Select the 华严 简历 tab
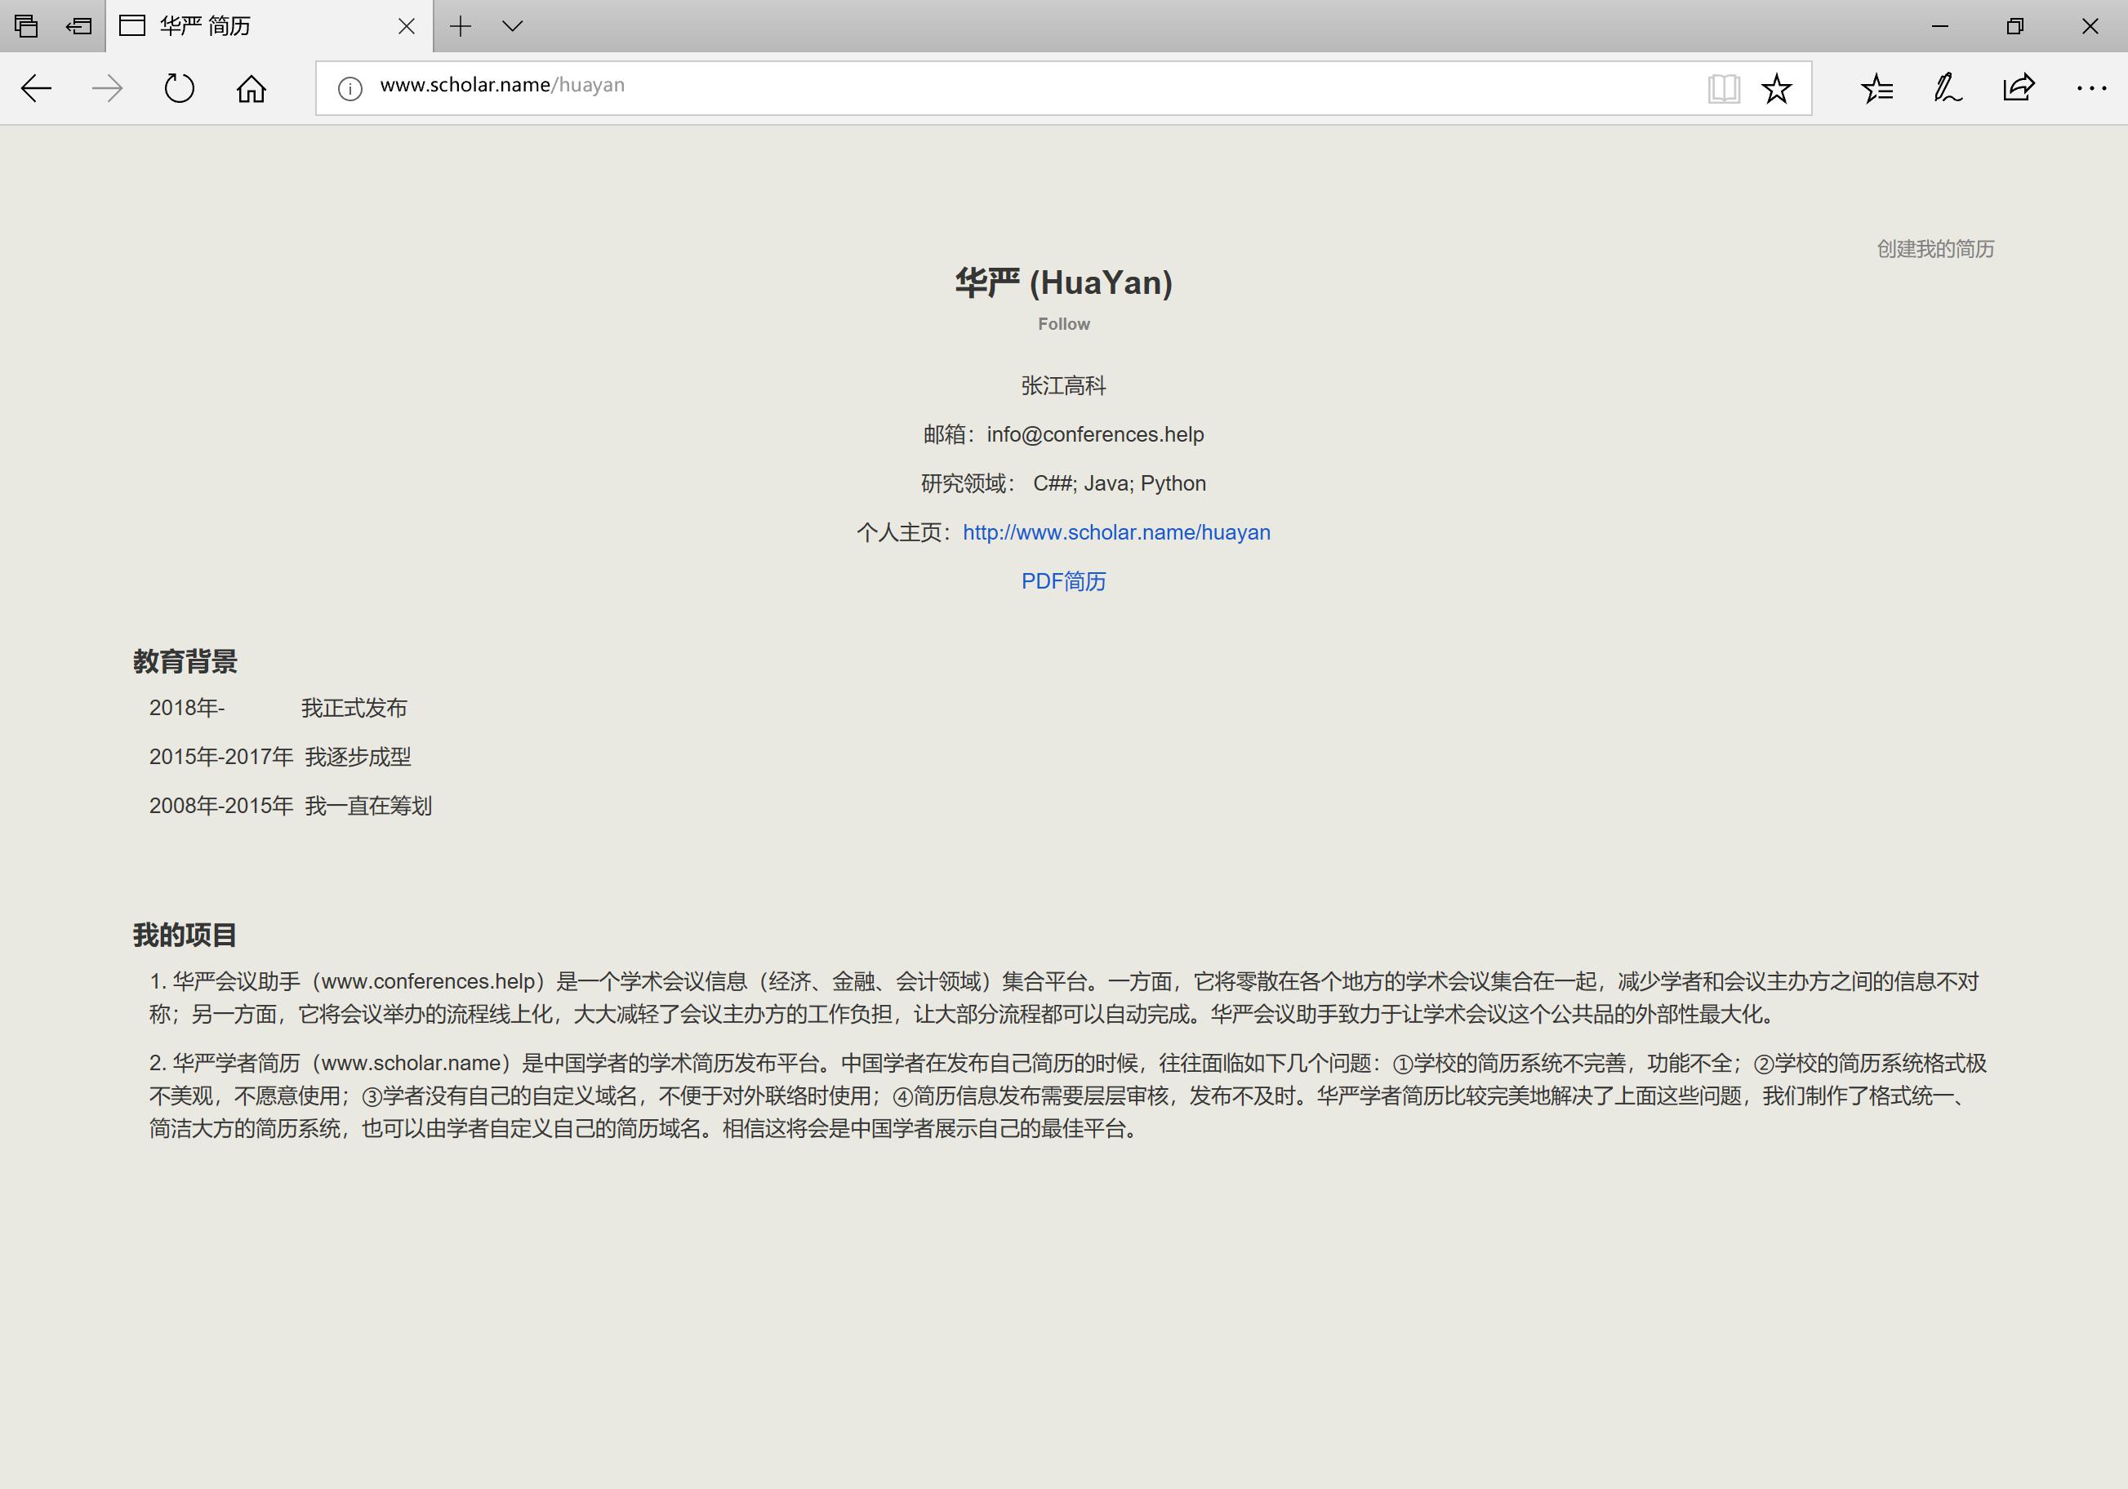Image resolution: width=2128 pixels, height=1489 pixels. pos(269,26)
